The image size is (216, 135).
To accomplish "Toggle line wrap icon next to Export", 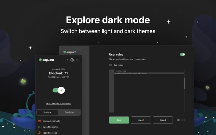I will pos(179,120).
